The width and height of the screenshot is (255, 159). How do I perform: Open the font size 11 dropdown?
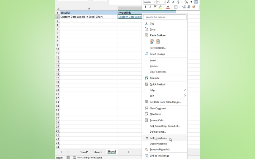coord(164,2)
